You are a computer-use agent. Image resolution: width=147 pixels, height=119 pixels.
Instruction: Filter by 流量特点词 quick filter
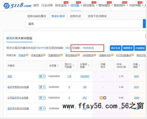click(x=105, y=55)
